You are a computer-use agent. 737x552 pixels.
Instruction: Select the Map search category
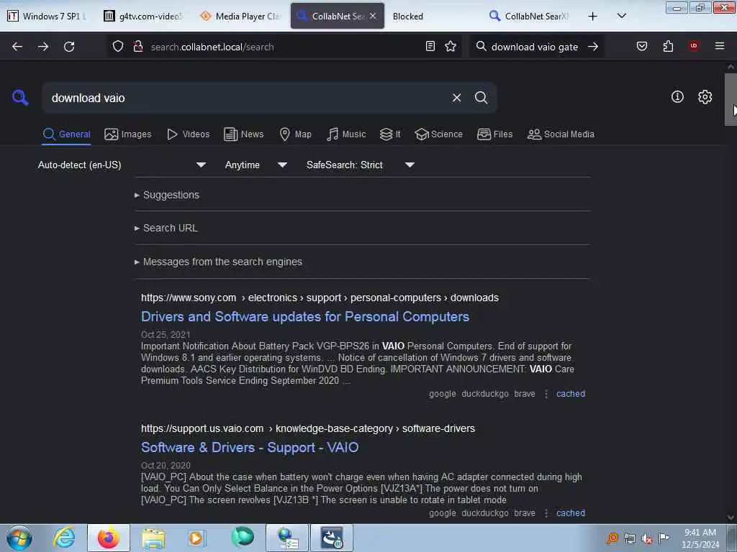[x=295, y=134]
